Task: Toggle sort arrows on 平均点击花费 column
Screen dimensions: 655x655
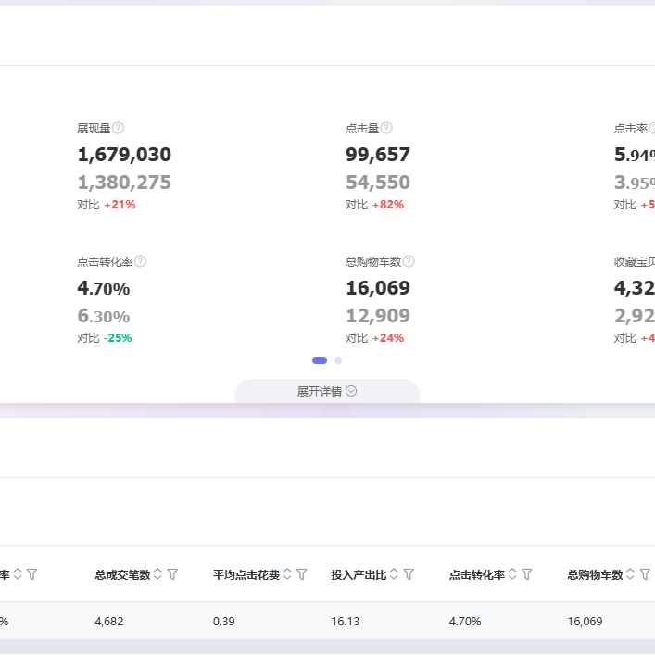Action: [x=287, y=574]
